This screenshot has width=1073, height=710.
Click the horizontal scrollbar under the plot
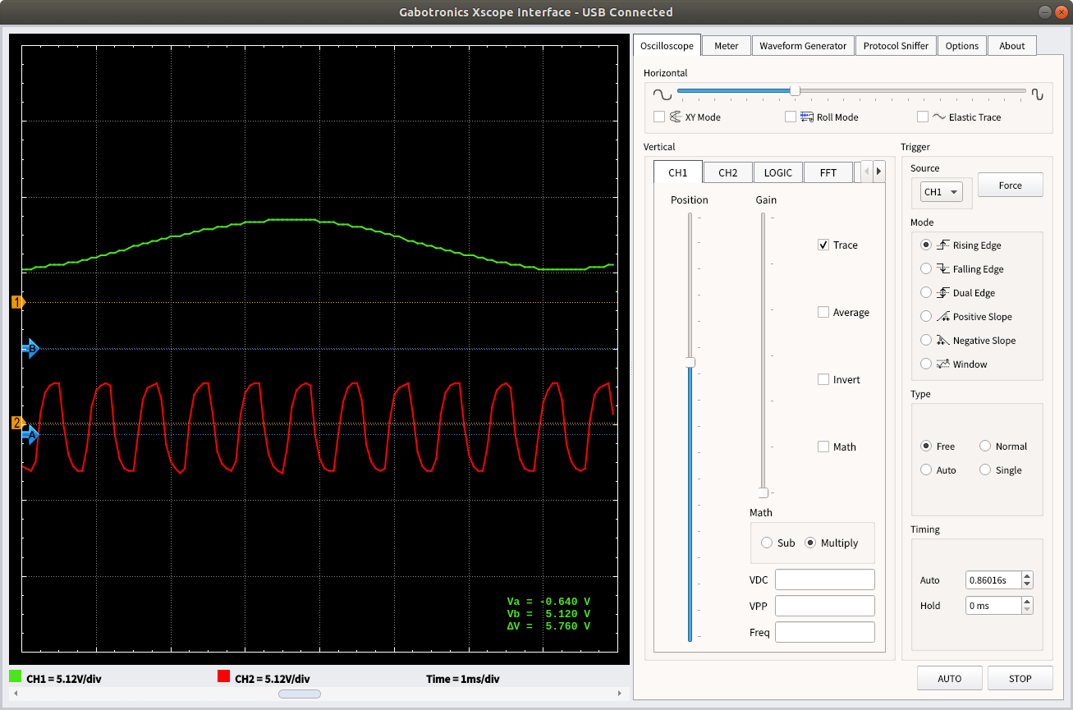click(x=318, y=694)
